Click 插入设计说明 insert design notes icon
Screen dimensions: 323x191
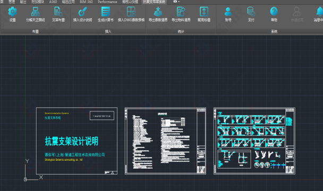click(x=82, y=12)
